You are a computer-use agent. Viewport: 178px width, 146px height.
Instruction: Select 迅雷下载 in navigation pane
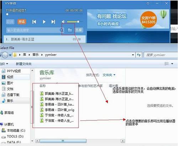point(13,95)
